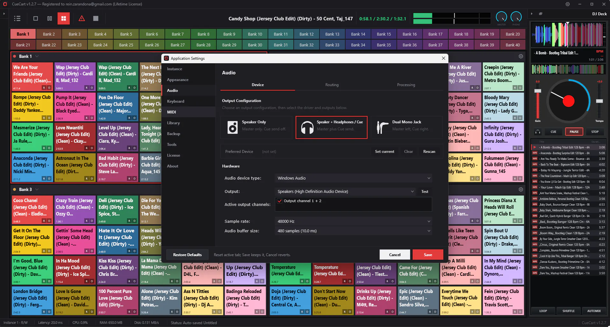Open Library settings section
The image size is (610, 327).
point(188,123)
